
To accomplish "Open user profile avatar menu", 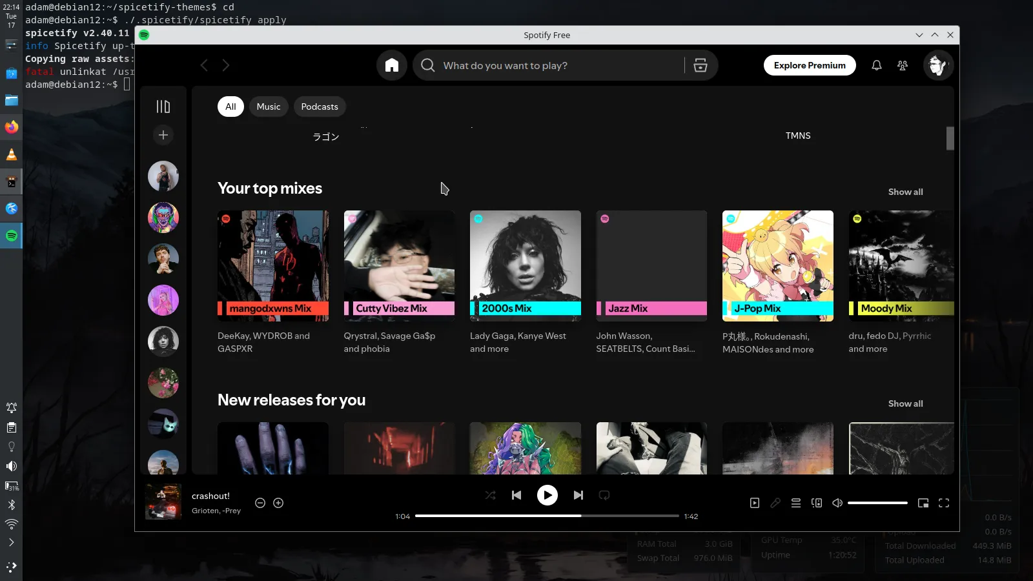I will 938,65.
